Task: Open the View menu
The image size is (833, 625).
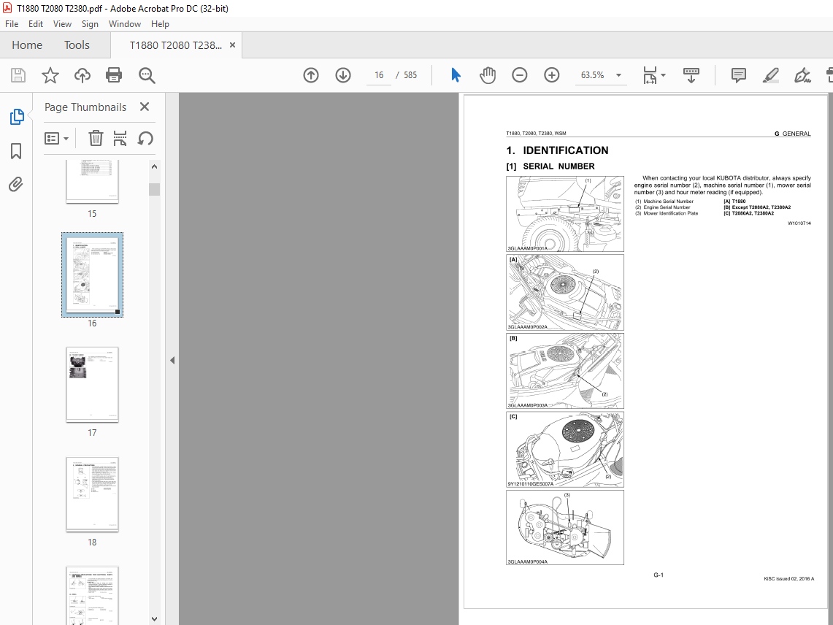Action: pos(62,24)
